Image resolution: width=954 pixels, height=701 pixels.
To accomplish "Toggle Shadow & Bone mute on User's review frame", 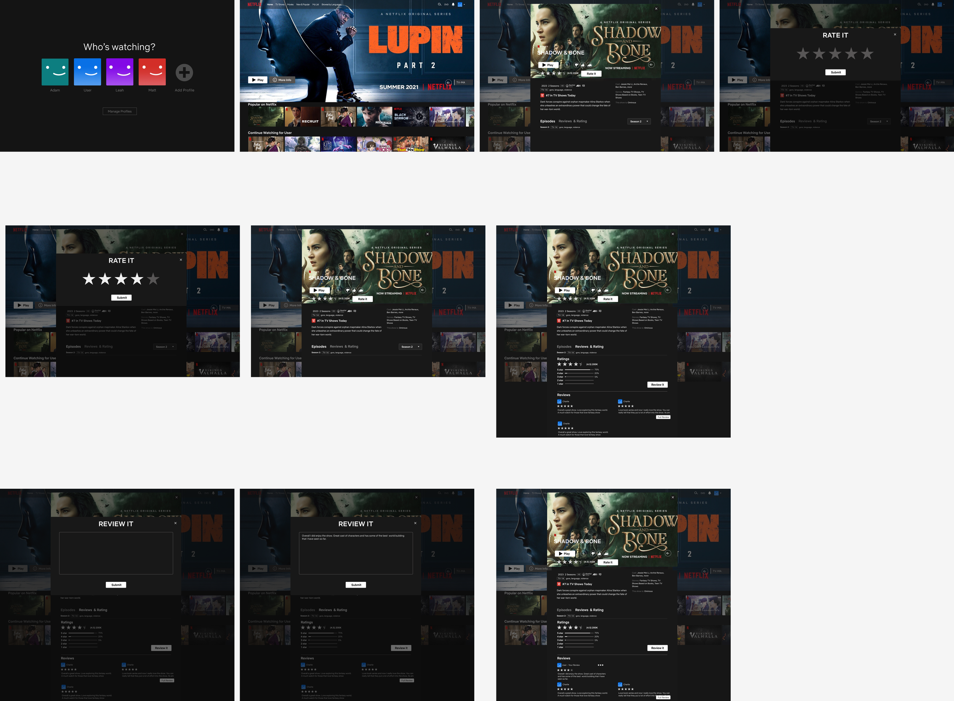I will [668, 553].
